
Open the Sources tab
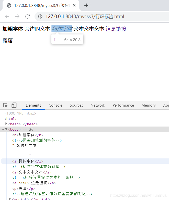tap(76, 105)
